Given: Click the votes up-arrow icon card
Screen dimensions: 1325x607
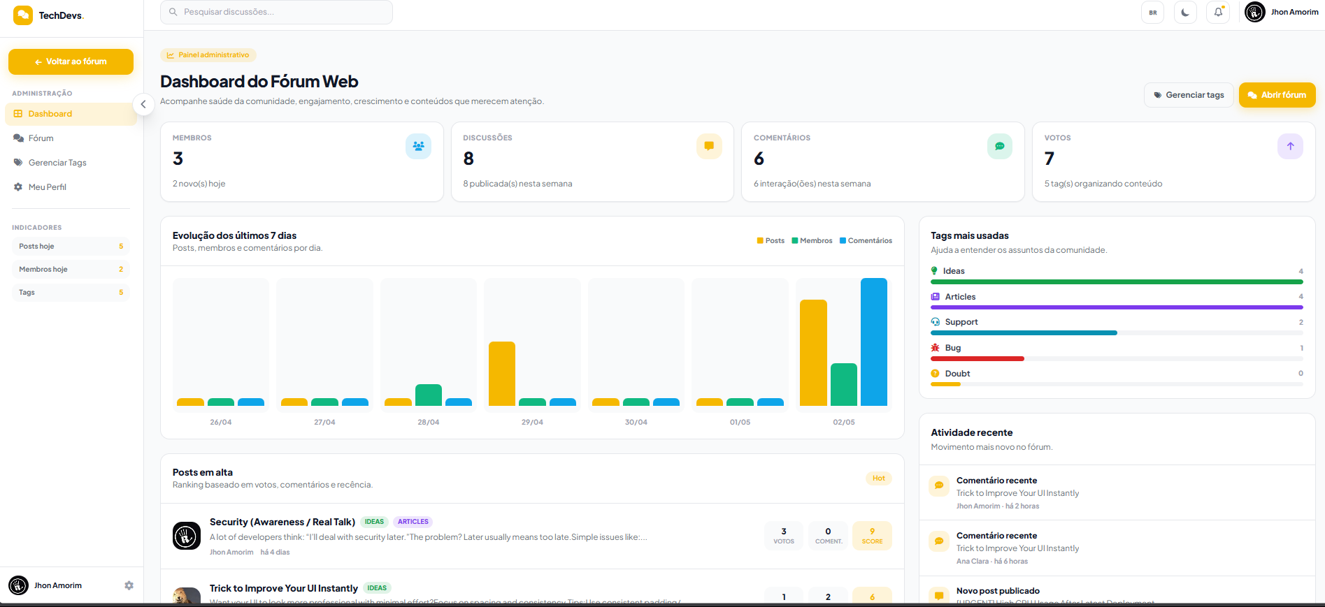Looking at the screenshot, I should pyautogui.click(x=1290, y=146).
